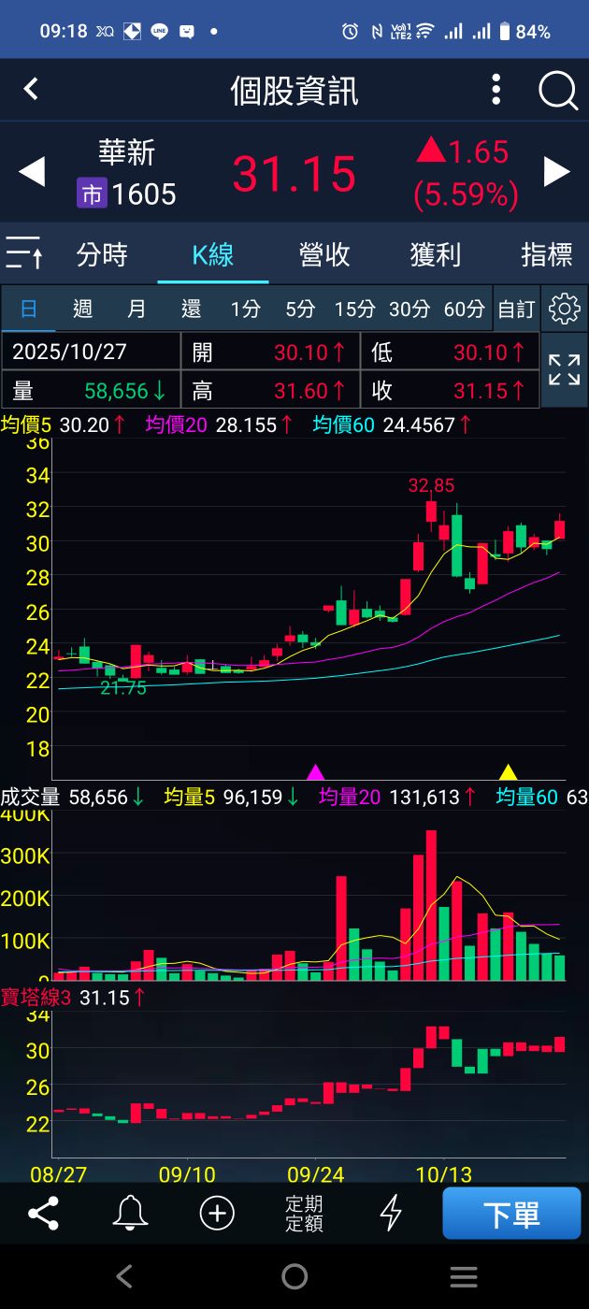Tap the 個股資訊 page title
The image size is (589, 1309).
point(294,91)
